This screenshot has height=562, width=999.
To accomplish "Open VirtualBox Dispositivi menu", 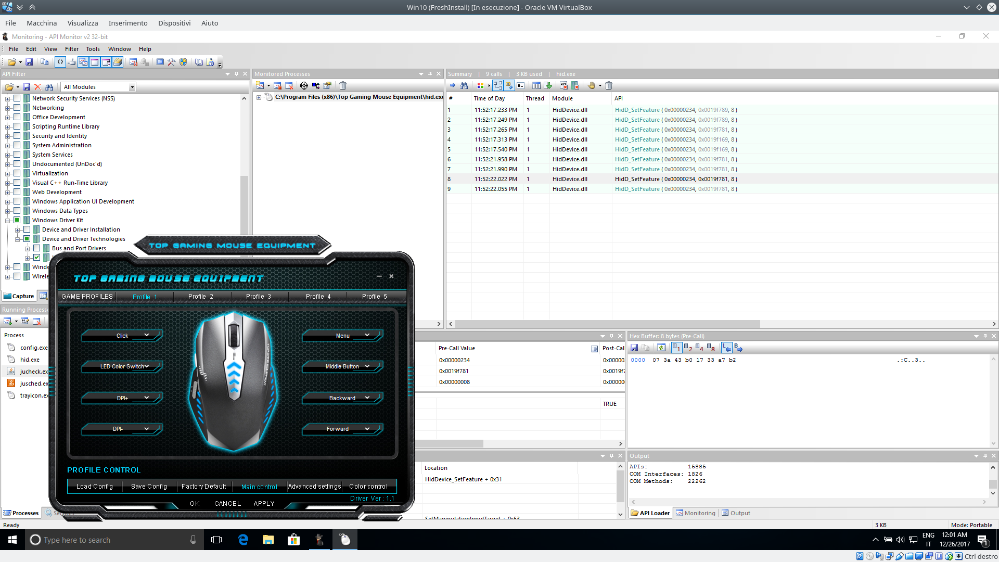I will point(174,23).
